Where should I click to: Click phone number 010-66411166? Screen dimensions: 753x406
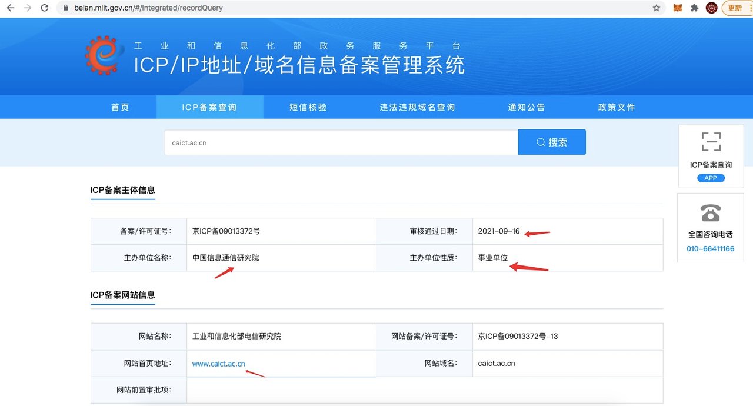(x=711, y=249)
